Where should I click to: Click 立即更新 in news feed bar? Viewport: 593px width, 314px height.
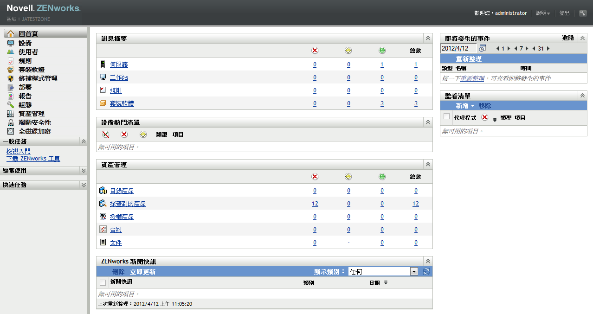143,272
